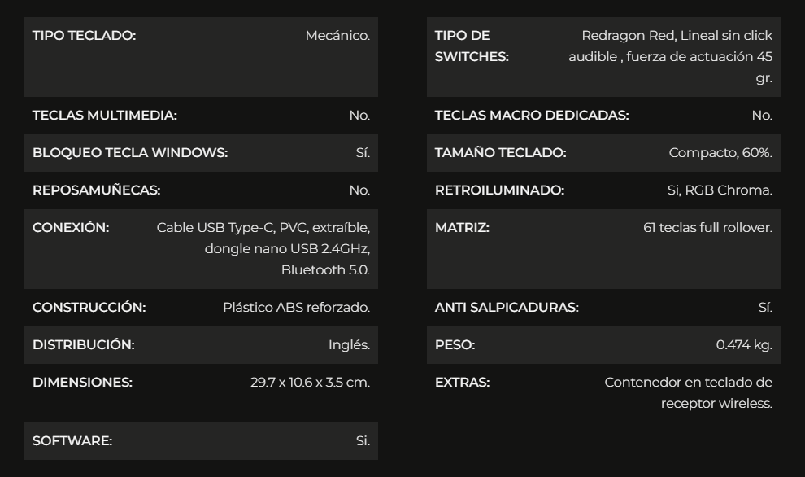Image resolution: width=805 pixels, height=477 pixels.
Task: Click the 61 teclas full rollover value
Action: pyautogui.click(x=707, y=228)
